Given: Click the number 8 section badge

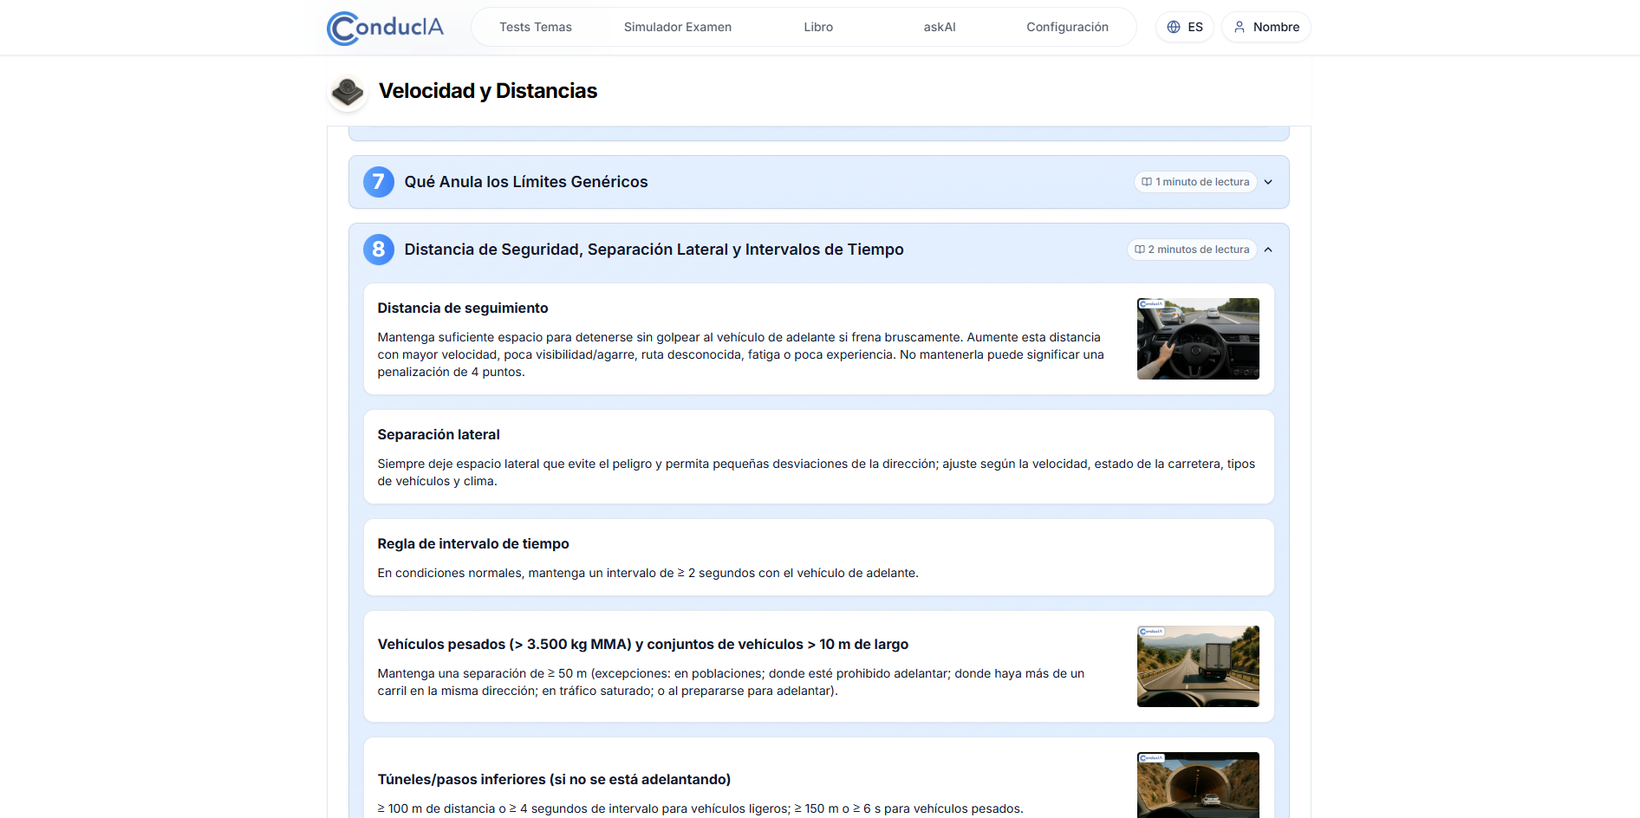Looking at the screenshot, I should 378,250.
